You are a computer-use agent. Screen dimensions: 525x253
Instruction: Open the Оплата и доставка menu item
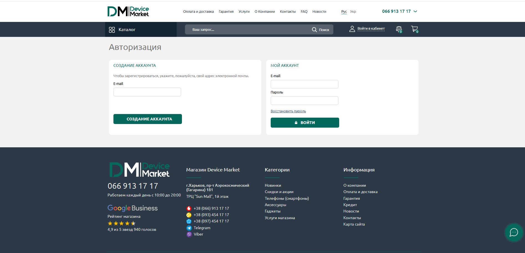point(198,12)
